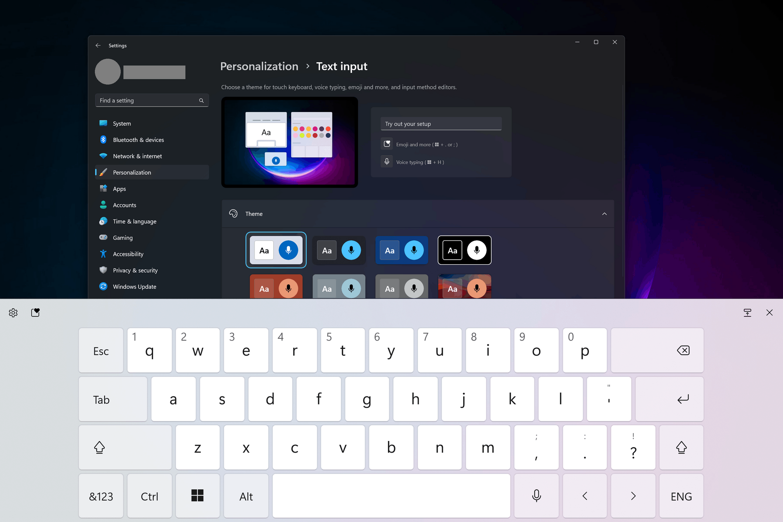Tap the Tab key
This screenshot has height=522, width=783.
coord(113,399)
